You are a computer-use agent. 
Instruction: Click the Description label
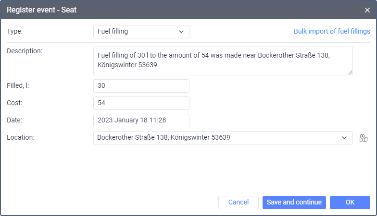click(25, 51)
